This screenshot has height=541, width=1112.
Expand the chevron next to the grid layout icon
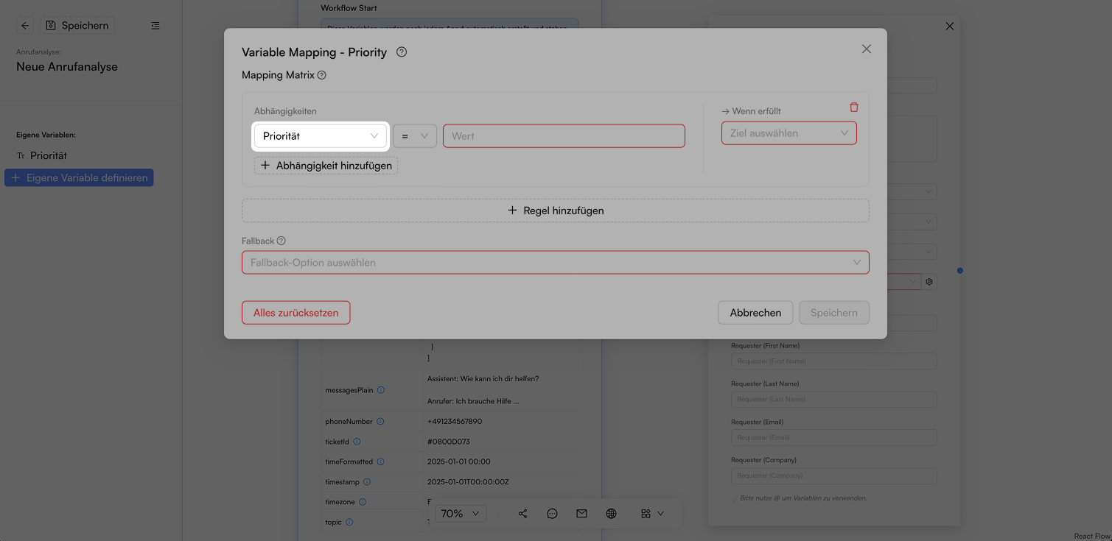660,514
